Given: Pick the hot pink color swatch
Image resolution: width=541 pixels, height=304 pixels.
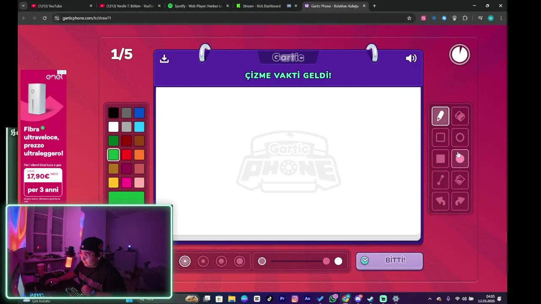Looking at the screenshot, I should 126,182.
